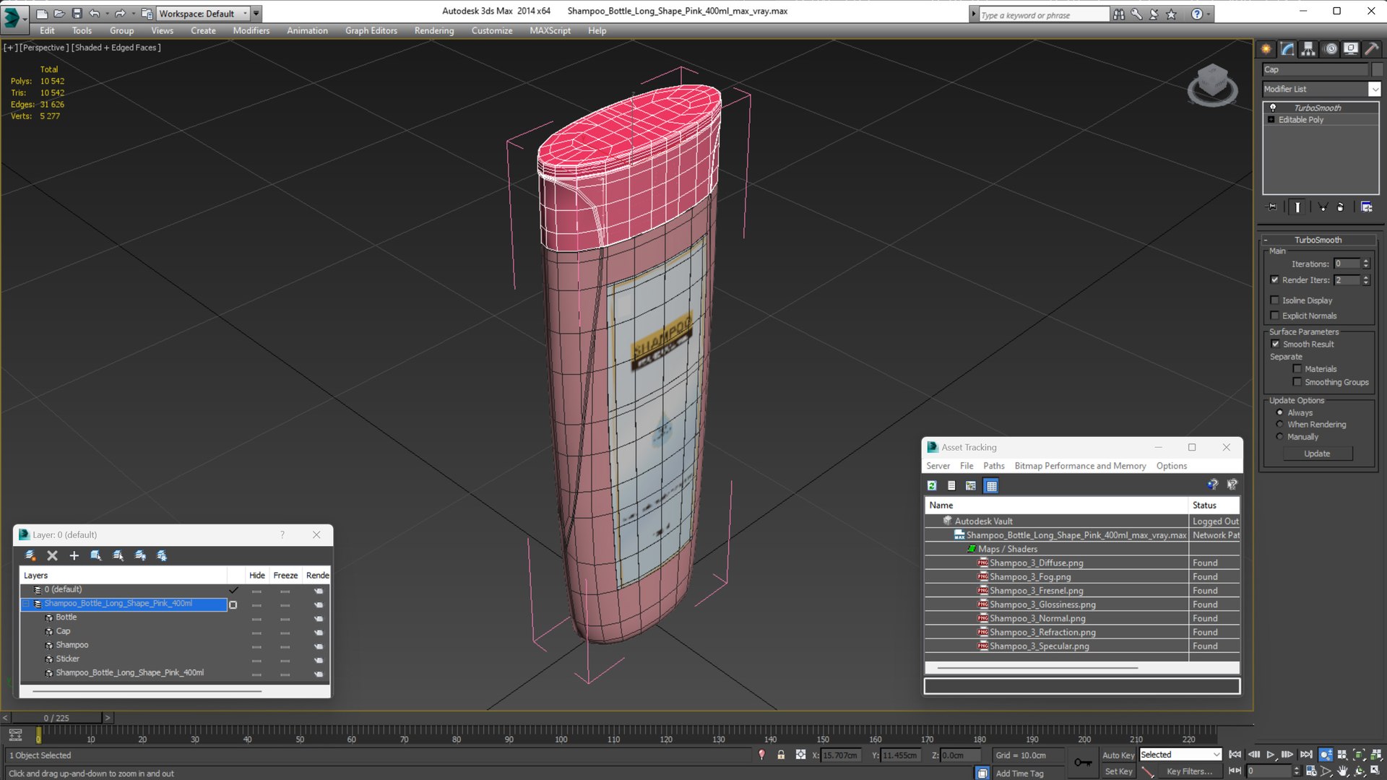Screen dimensions: 1387x780
Task: Select the Always update option
Action: [x=1280, y=413]
